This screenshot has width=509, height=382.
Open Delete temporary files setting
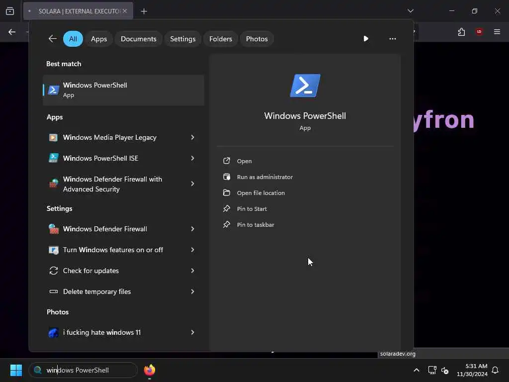point(123,291)
